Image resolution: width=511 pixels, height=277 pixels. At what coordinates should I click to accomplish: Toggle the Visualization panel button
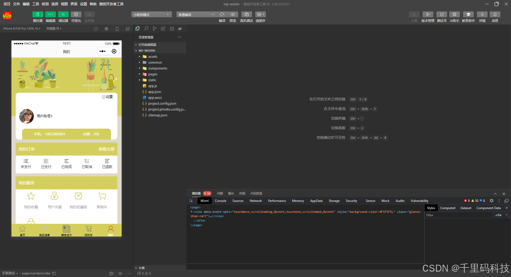(x=76, y=14)
